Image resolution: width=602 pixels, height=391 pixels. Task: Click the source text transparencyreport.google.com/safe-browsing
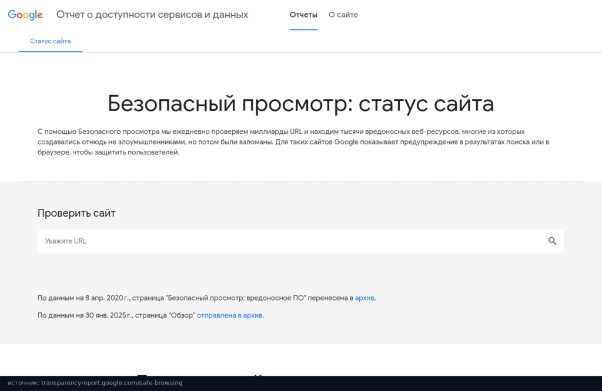[112, 383]
